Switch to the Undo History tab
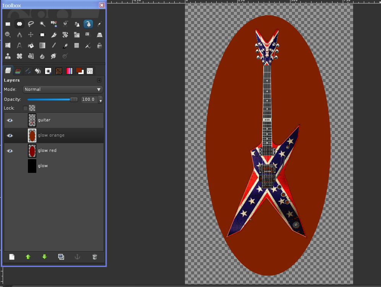381x287 pixels. point(38,71)
